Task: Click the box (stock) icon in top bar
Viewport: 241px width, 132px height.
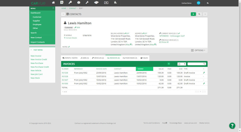Action: (x=79, y=3)
